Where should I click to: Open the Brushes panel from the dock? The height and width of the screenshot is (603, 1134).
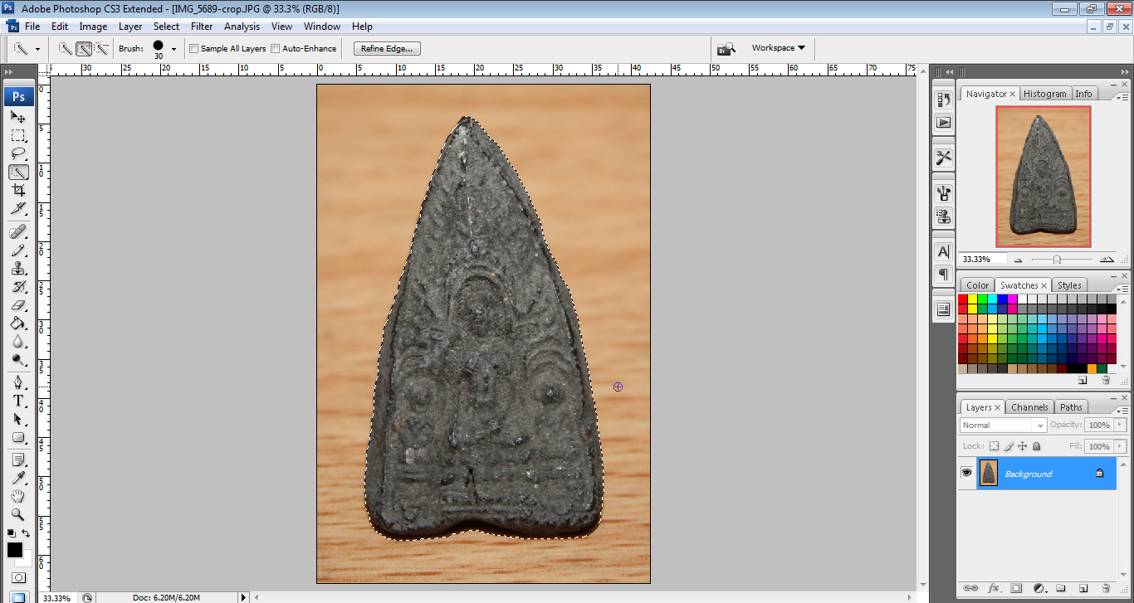click(x=943, y=194)
